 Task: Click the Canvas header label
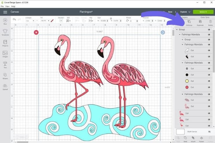pos(15,12)
